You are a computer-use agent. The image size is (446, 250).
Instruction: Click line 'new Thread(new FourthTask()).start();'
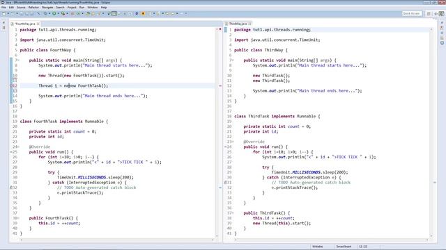tap(82, 76)
